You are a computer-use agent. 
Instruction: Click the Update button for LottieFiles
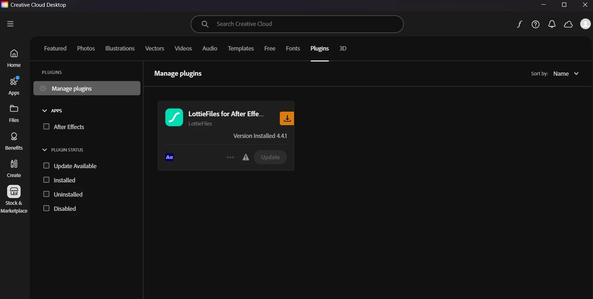click(270, 157)
